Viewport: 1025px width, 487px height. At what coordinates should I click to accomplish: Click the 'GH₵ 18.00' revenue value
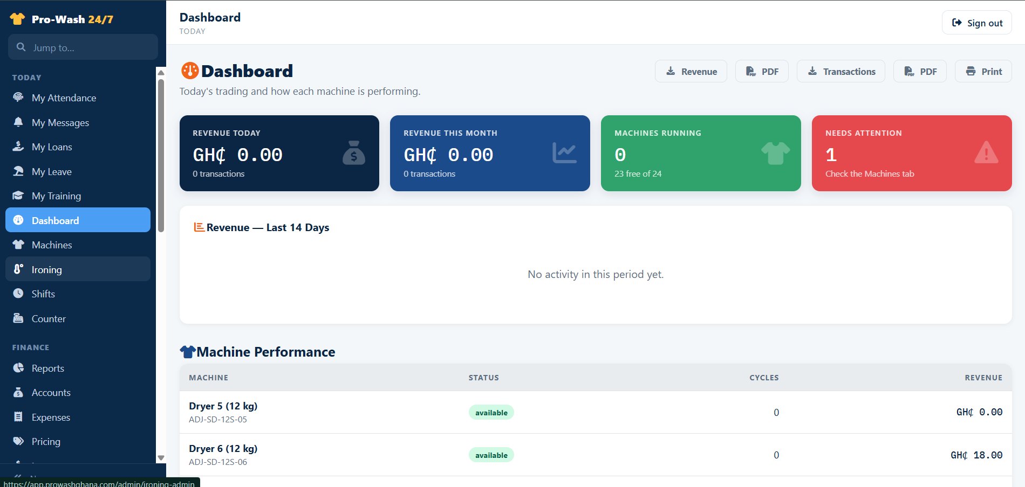(x=976, y=455)
